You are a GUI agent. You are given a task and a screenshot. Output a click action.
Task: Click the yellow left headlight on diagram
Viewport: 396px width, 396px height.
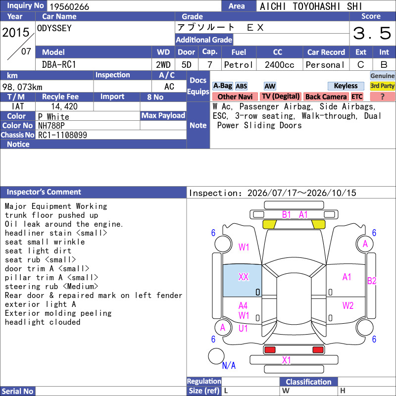pyautogui.click(x=270, y=224)
